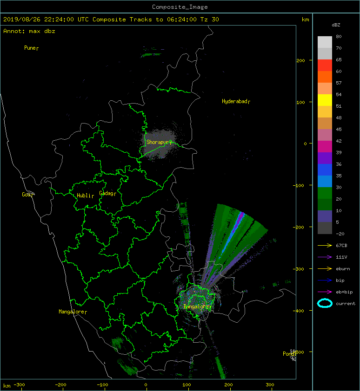
Task: Click the dBZ scale heading
Action: pyautogui.click(x=336, y=25)
